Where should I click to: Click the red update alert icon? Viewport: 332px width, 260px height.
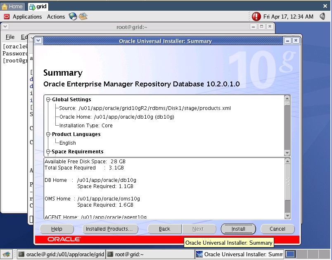point(256,17)
